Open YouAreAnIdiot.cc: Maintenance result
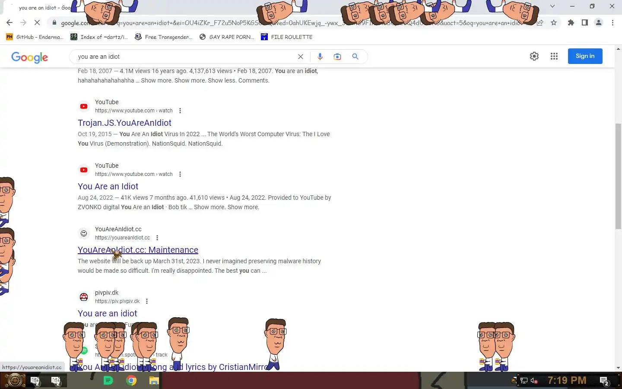 click(x=138, y=250)
